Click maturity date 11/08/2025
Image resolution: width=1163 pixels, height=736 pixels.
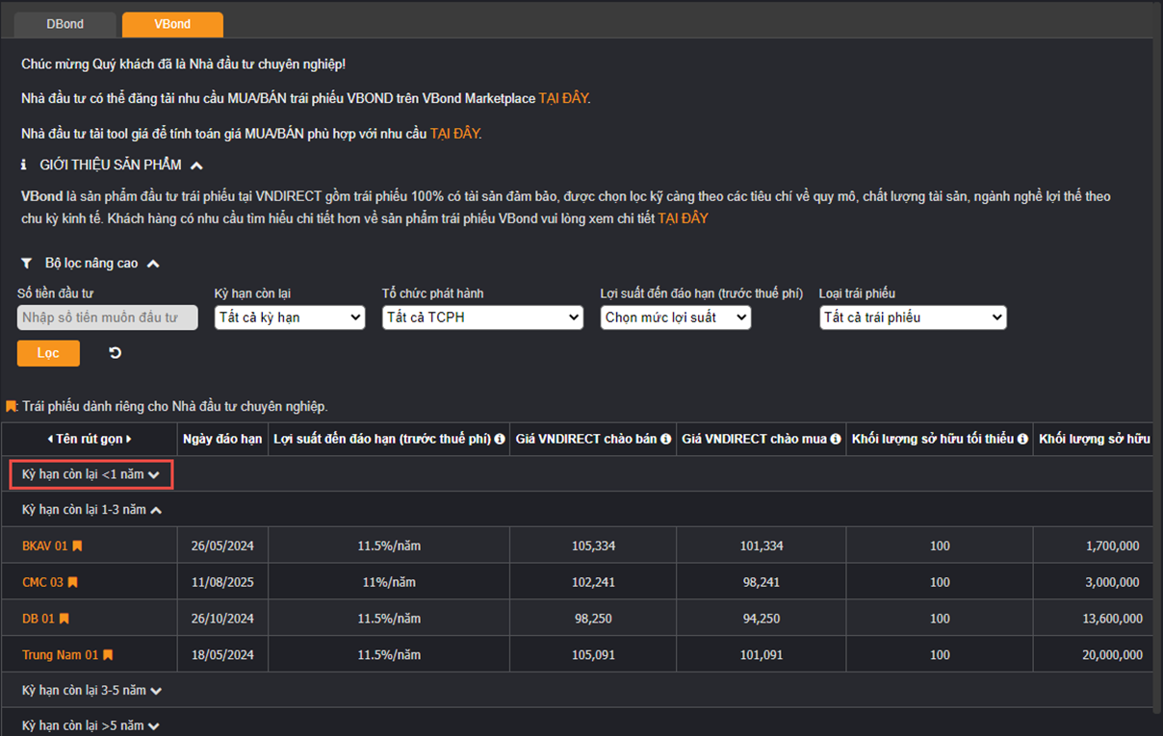pyautogui.click(x=222, y=582)
